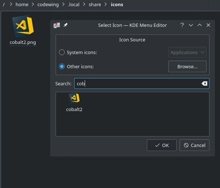Select the cobalt2 icon in the results list
The width and height of the screenshot is (220, 188).
pos(74,99)
